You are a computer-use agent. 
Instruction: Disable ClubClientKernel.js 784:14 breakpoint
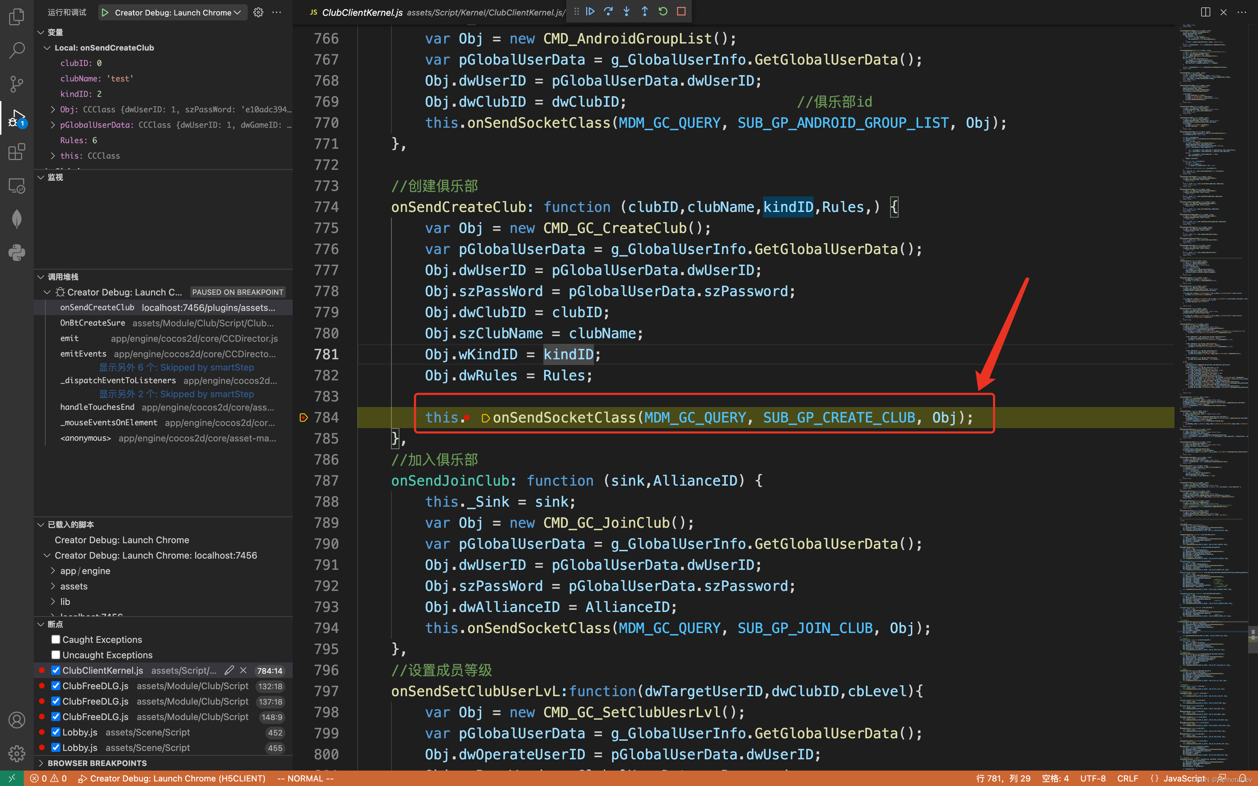point(55,671)
